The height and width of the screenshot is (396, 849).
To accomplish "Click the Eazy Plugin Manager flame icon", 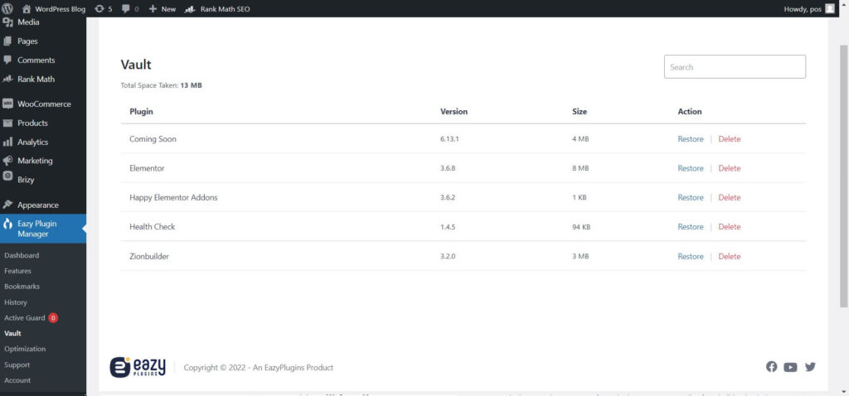I will tap(7, 224).
